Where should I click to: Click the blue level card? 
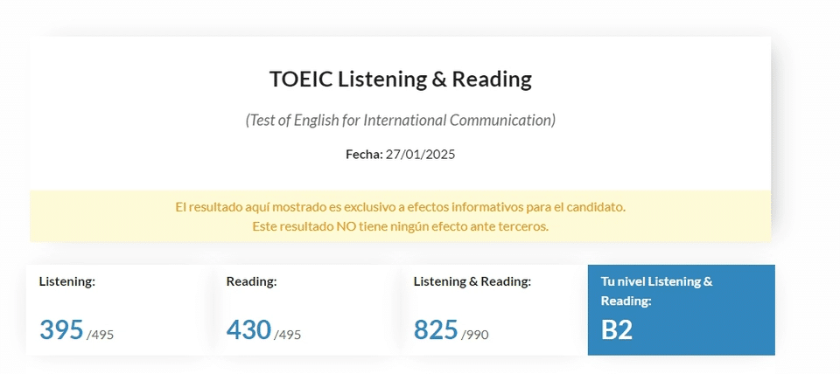pos(682,310)
